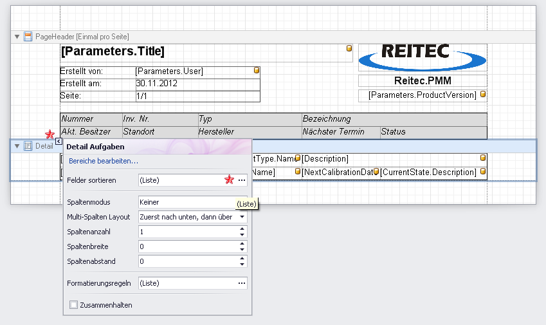Viewport: 546px width, 325px height.
Task: Open Felder sortieren ellipsis editor
Action: click(242, 181)
